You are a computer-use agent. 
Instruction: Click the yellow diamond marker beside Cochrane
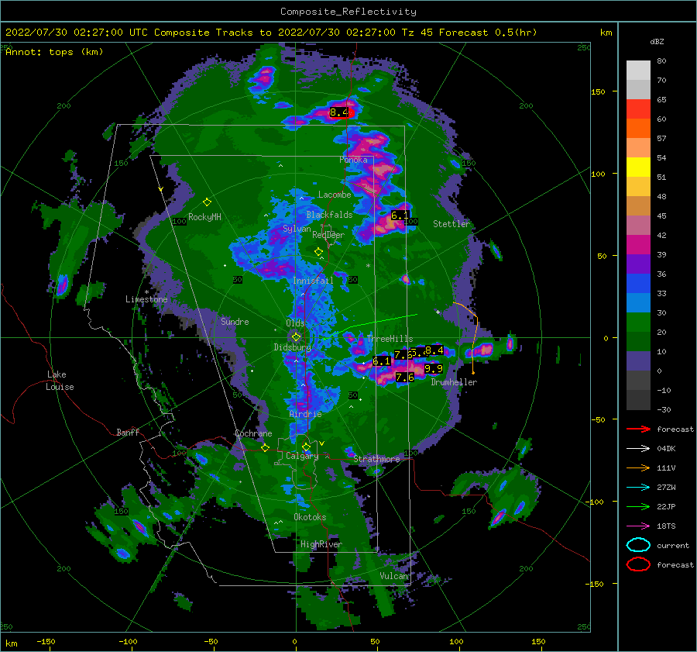coord(265,447)
